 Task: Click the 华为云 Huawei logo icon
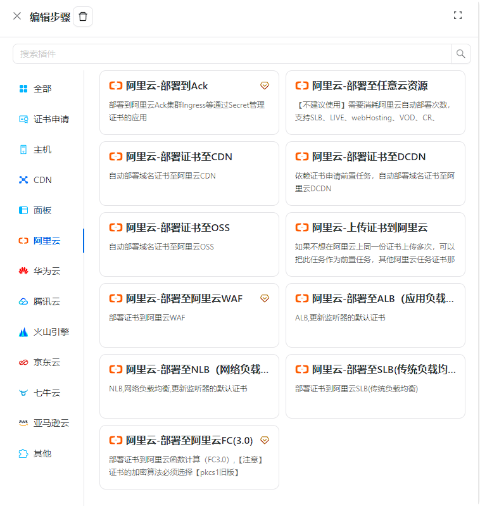[x=23, y=271]
